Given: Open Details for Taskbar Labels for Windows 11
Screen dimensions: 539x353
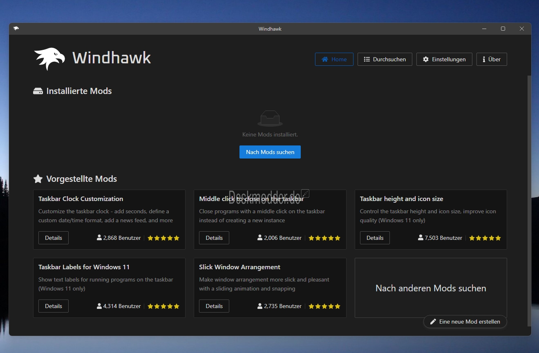Looking at the screenshot, I should 54,306.
